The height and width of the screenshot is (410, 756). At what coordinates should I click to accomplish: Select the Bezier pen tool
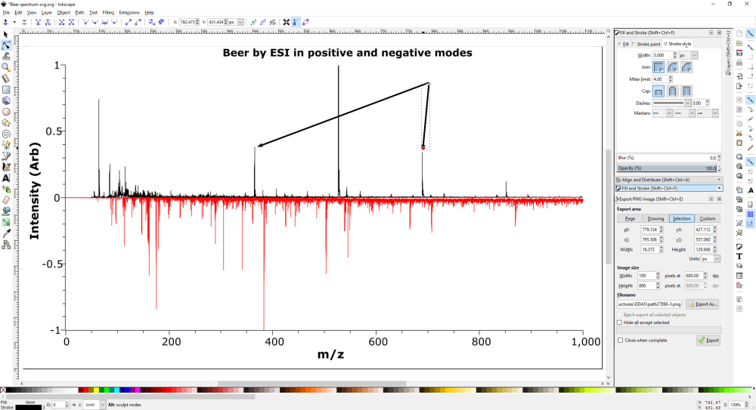point(6,156)
